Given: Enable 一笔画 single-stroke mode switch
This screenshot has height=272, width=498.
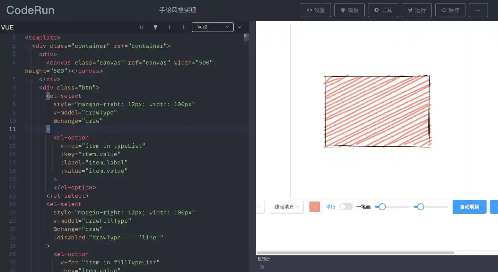Looking at the screenshot, I should coord(346,206).
